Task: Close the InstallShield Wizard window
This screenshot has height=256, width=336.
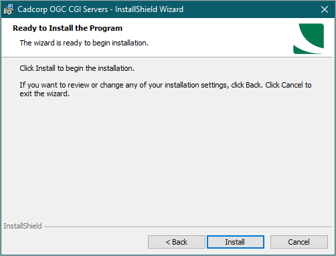Action: (325, 9)
